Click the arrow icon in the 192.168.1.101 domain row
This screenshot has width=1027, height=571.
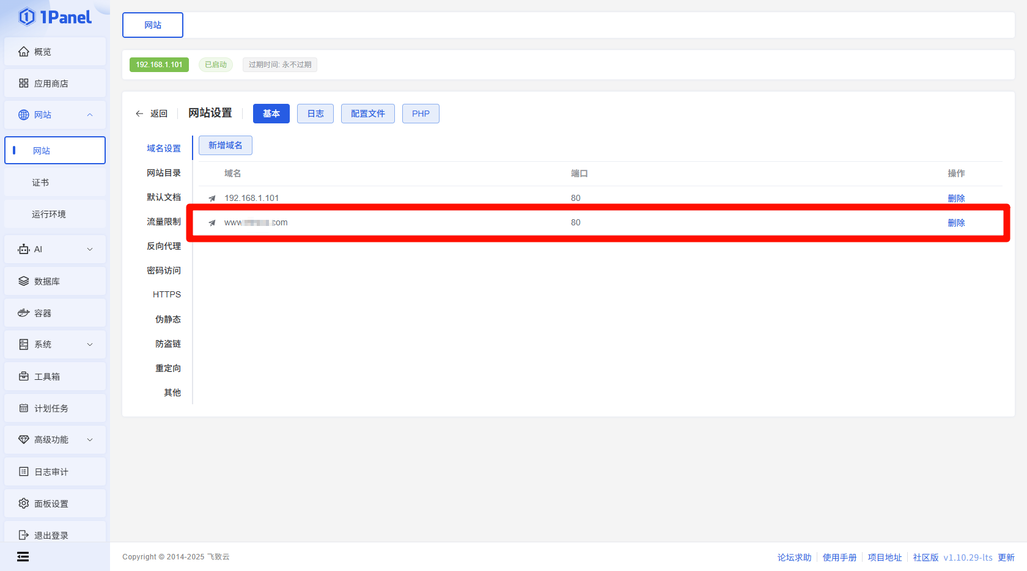point(212,198)
